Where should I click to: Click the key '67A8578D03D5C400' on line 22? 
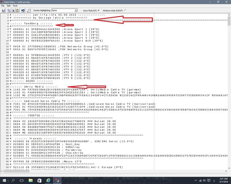[46, 75]
